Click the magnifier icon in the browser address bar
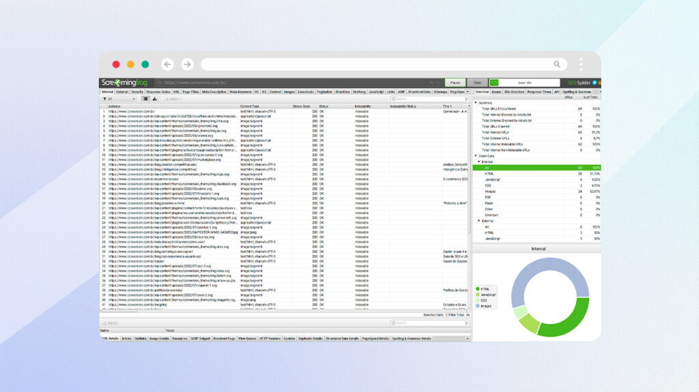 click(557, 64)
